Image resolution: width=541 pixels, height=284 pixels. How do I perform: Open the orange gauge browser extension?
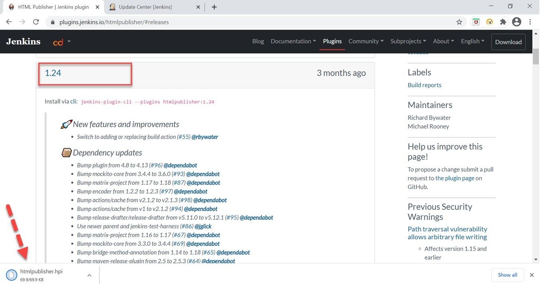[x=490, y=22]
